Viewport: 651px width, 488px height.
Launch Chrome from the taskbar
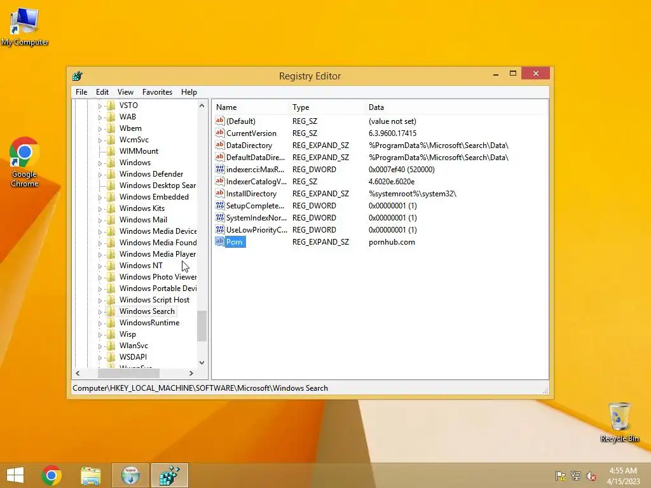pyautogui.click(x=51, y=475)
